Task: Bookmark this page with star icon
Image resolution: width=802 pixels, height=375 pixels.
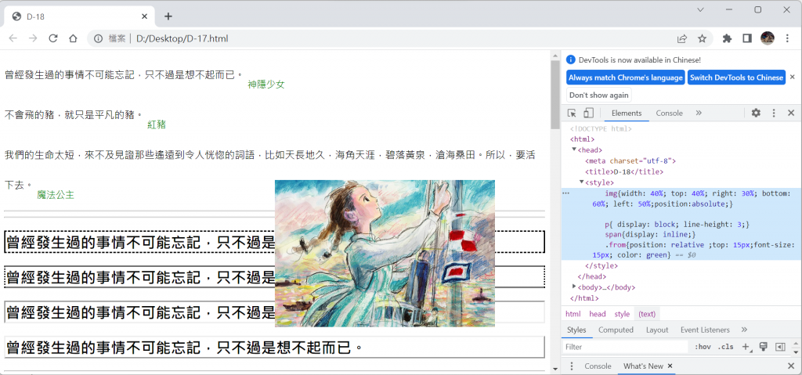Action: coord(703,38)
